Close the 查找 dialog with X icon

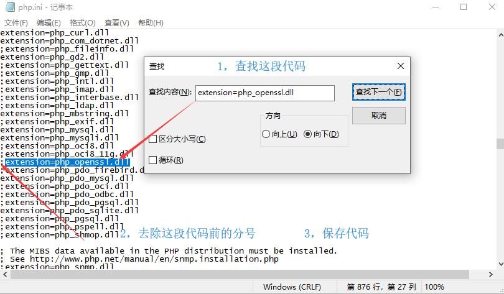(400, 66)
